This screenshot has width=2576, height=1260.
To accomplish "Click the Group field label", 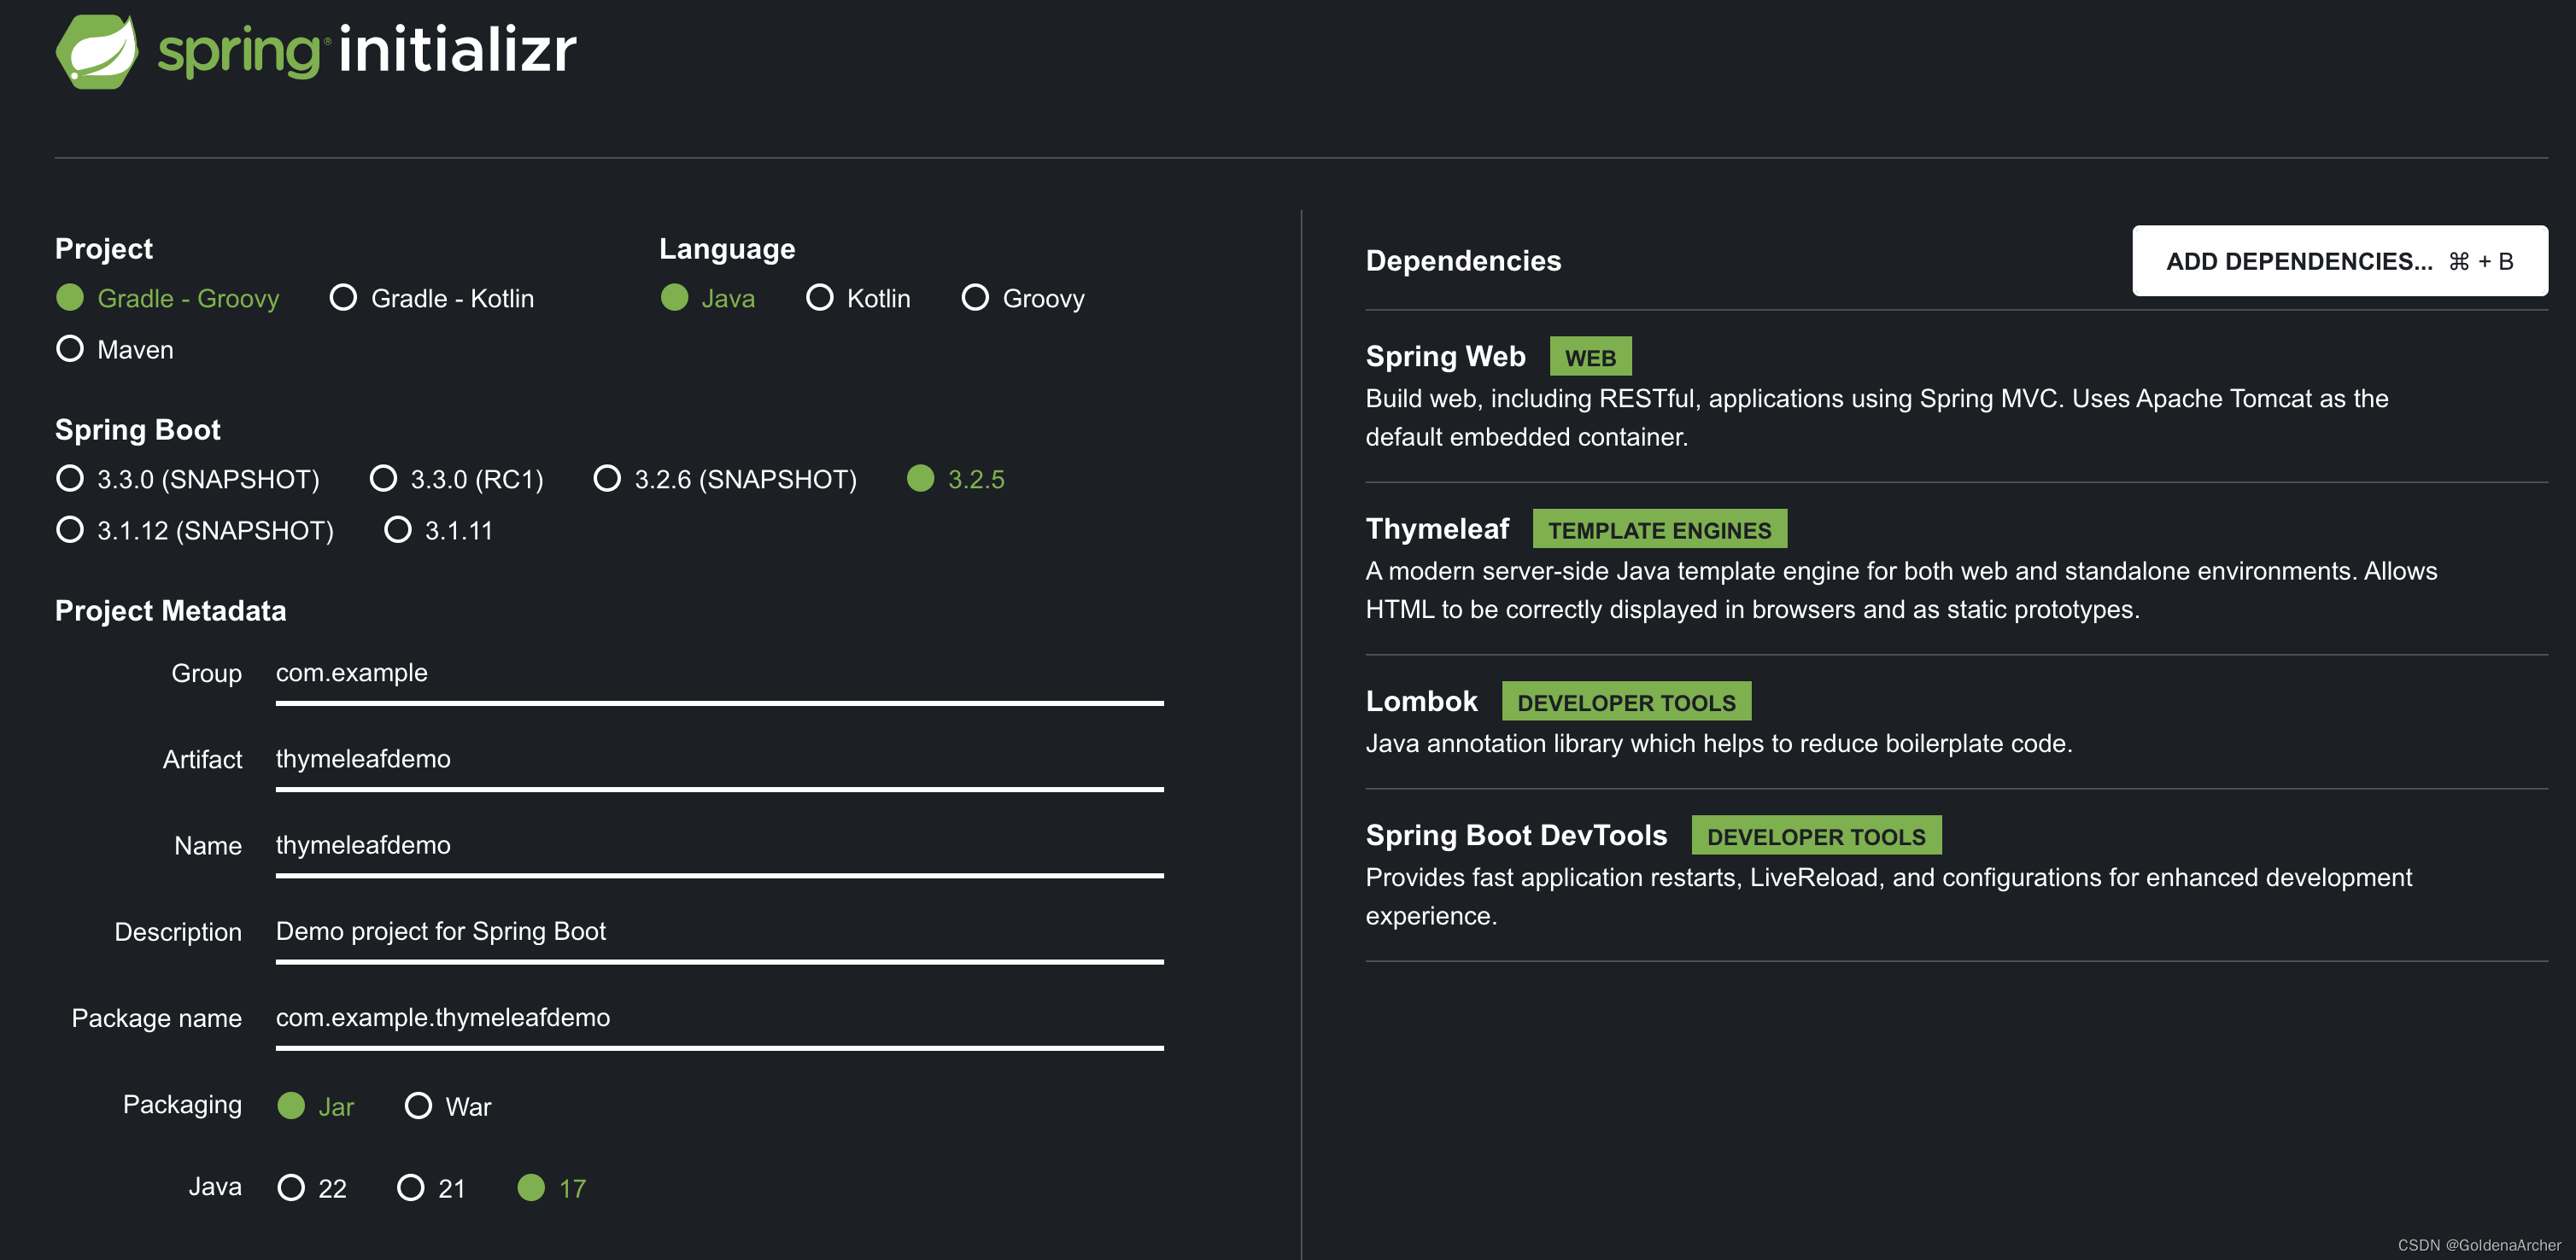I will click(x=206, y=674).
